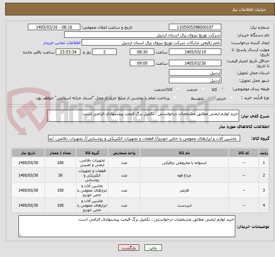
Task: Click the بازگشت (back) button
Action: tap(129, 248)
